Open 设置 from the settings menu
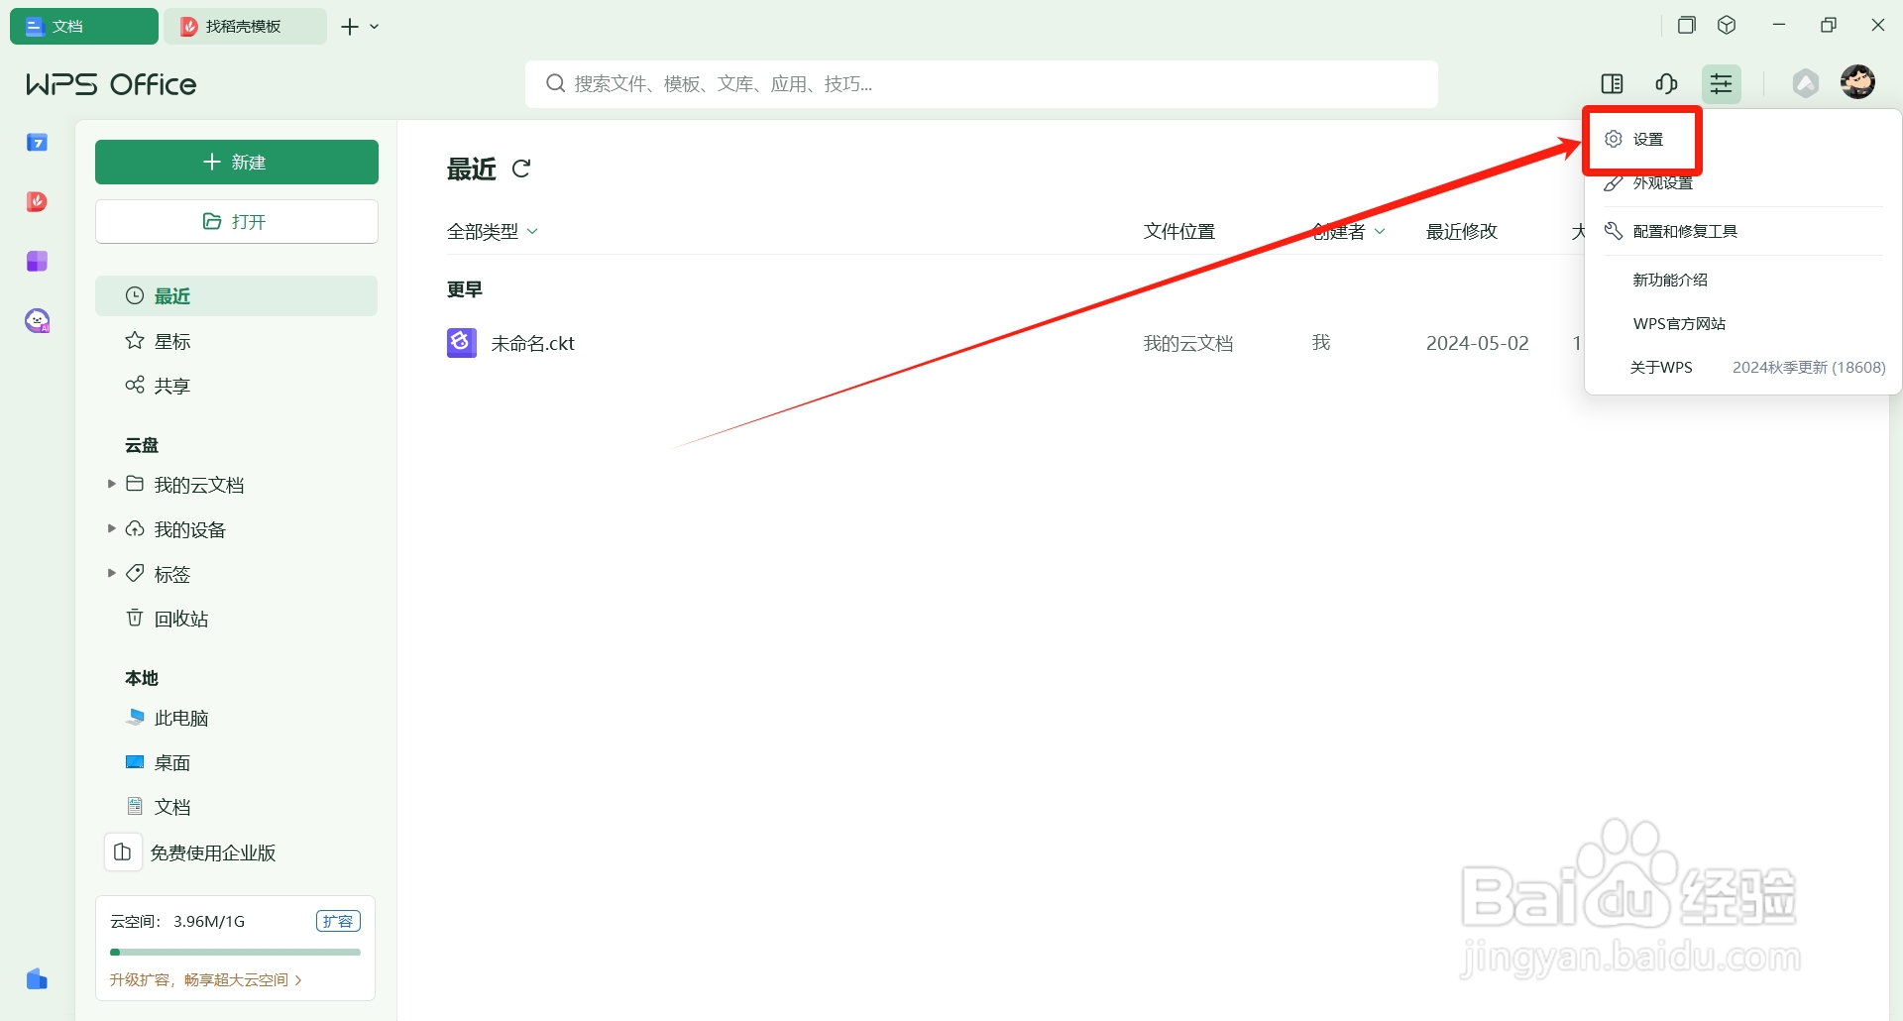The width and height of the screenshot is (1903, 1021). [x=1649, y=139]
